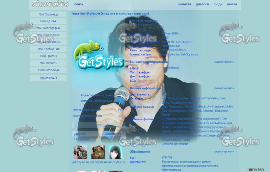Image resolution: width=270 pixels, height=172 pixels.
Task: Click редактировать beside Образование
Action: click(x=224, y=152)
